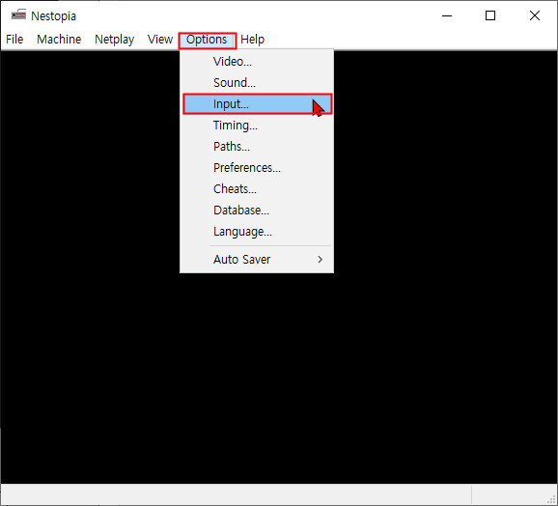Open Cheats... entry
The width and height of the screenshot is (558, 506).
(x=258, y=189)
